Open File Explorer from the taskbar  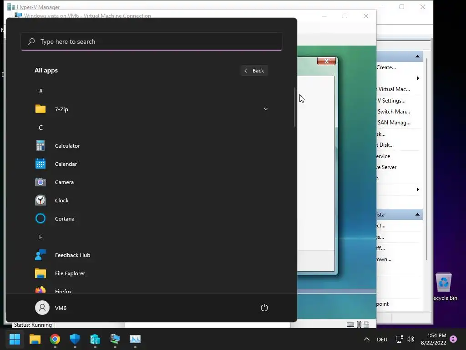35,339
